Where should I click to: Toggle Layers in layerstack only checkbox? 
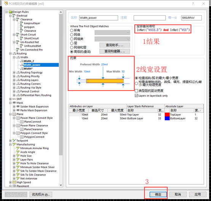136,96
